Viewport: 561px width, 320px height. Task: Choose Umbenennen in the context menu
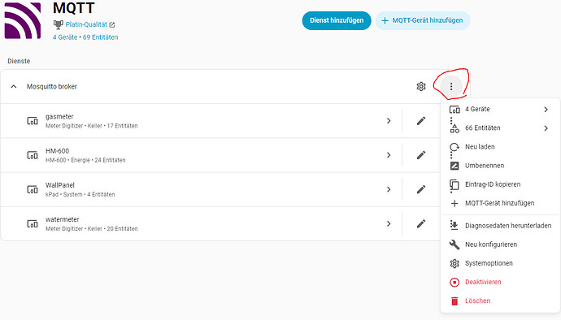pos(485,166)
